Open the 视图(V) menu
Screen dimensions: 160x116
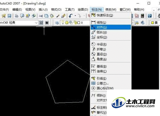30,10
